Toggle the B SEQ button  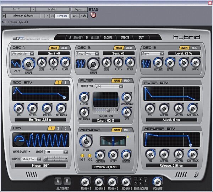point(95,37)
